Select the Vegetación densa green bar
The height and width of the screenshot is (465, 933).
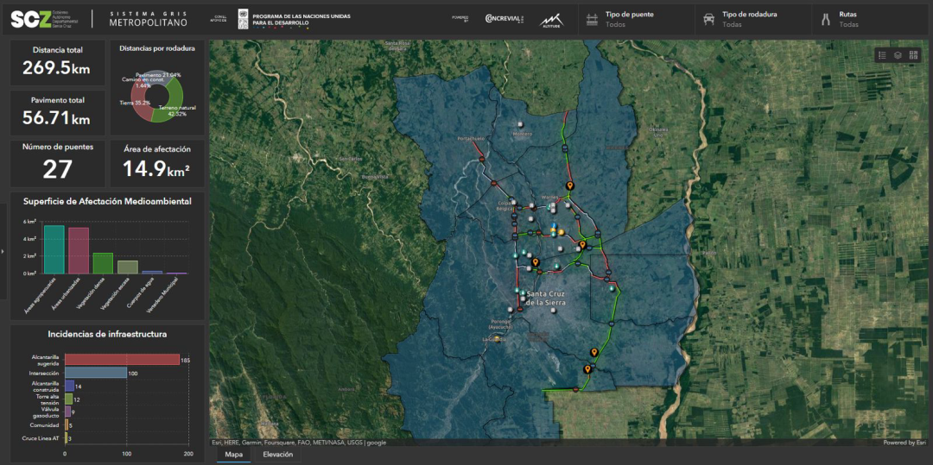(103, 263)
